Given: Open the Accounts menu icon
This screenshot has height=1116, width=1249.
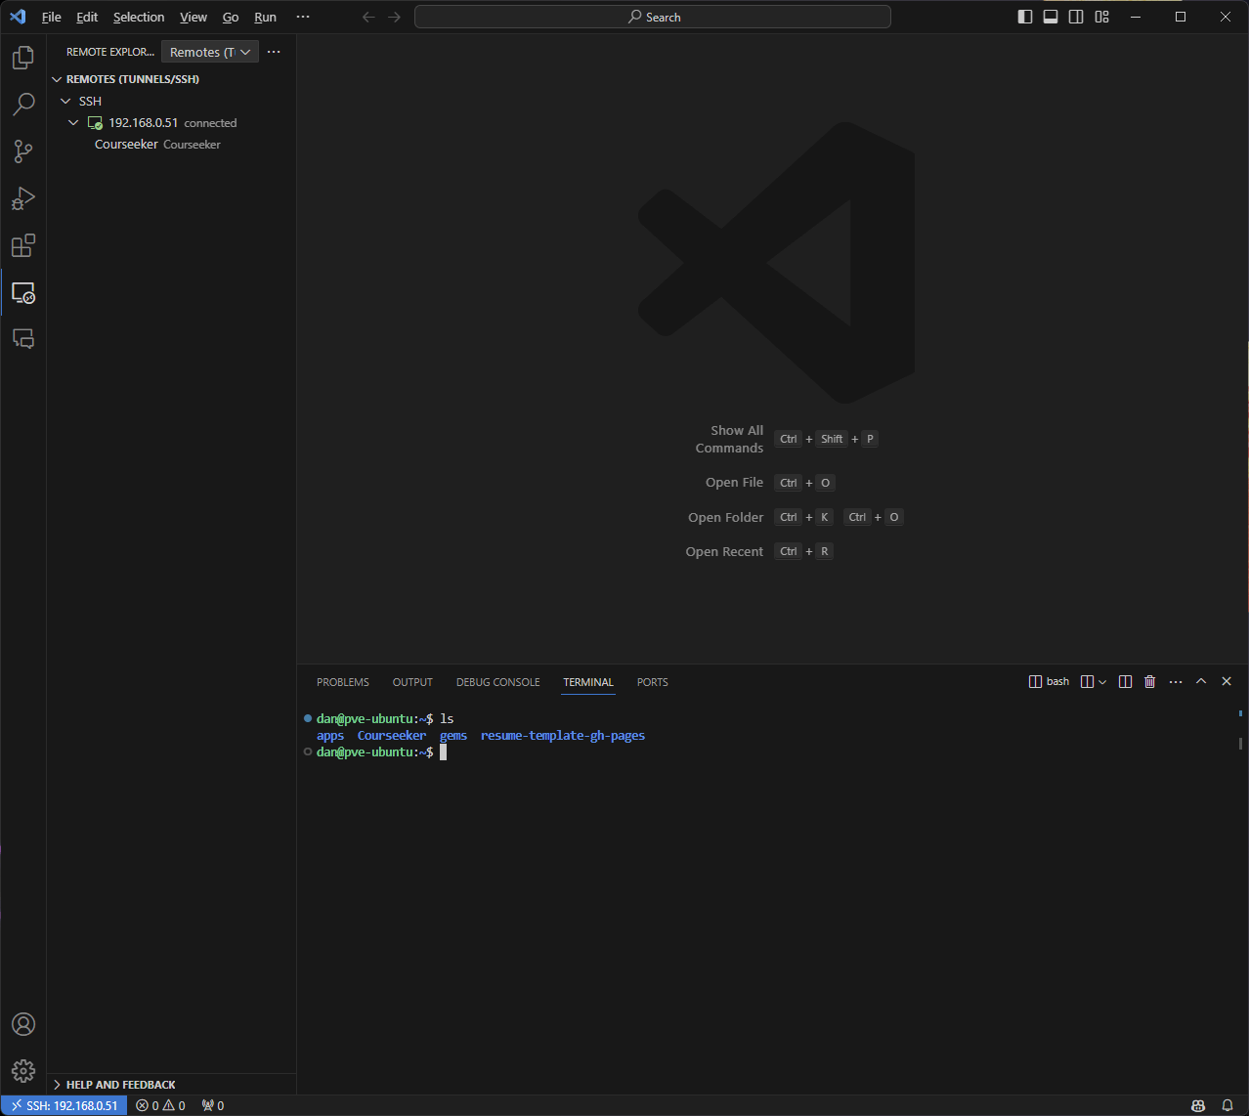Looking at the screenshot, I should coord(23,1024).
